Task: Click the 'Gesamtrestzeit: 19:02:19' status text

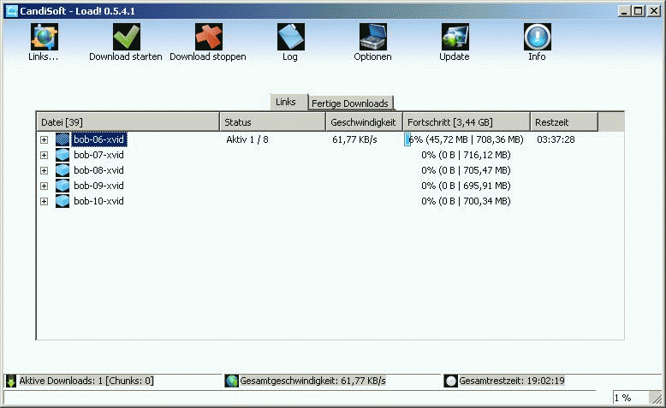Action: tap(512, 381)
